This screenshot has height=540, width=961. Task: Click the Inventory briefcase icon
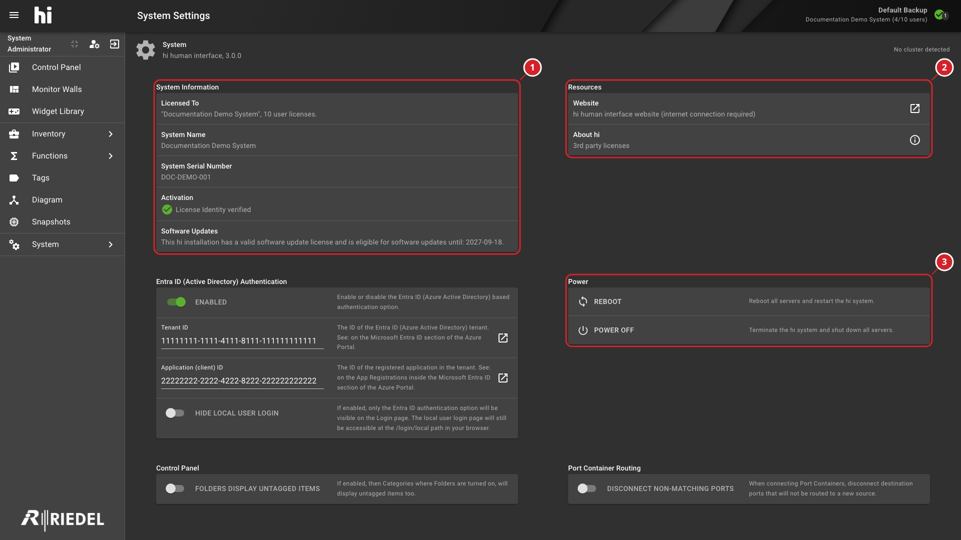click(14, 134)
